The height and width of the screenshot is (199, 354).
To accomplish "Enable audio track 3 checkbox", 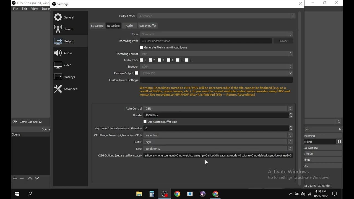I will coord(160,60).
